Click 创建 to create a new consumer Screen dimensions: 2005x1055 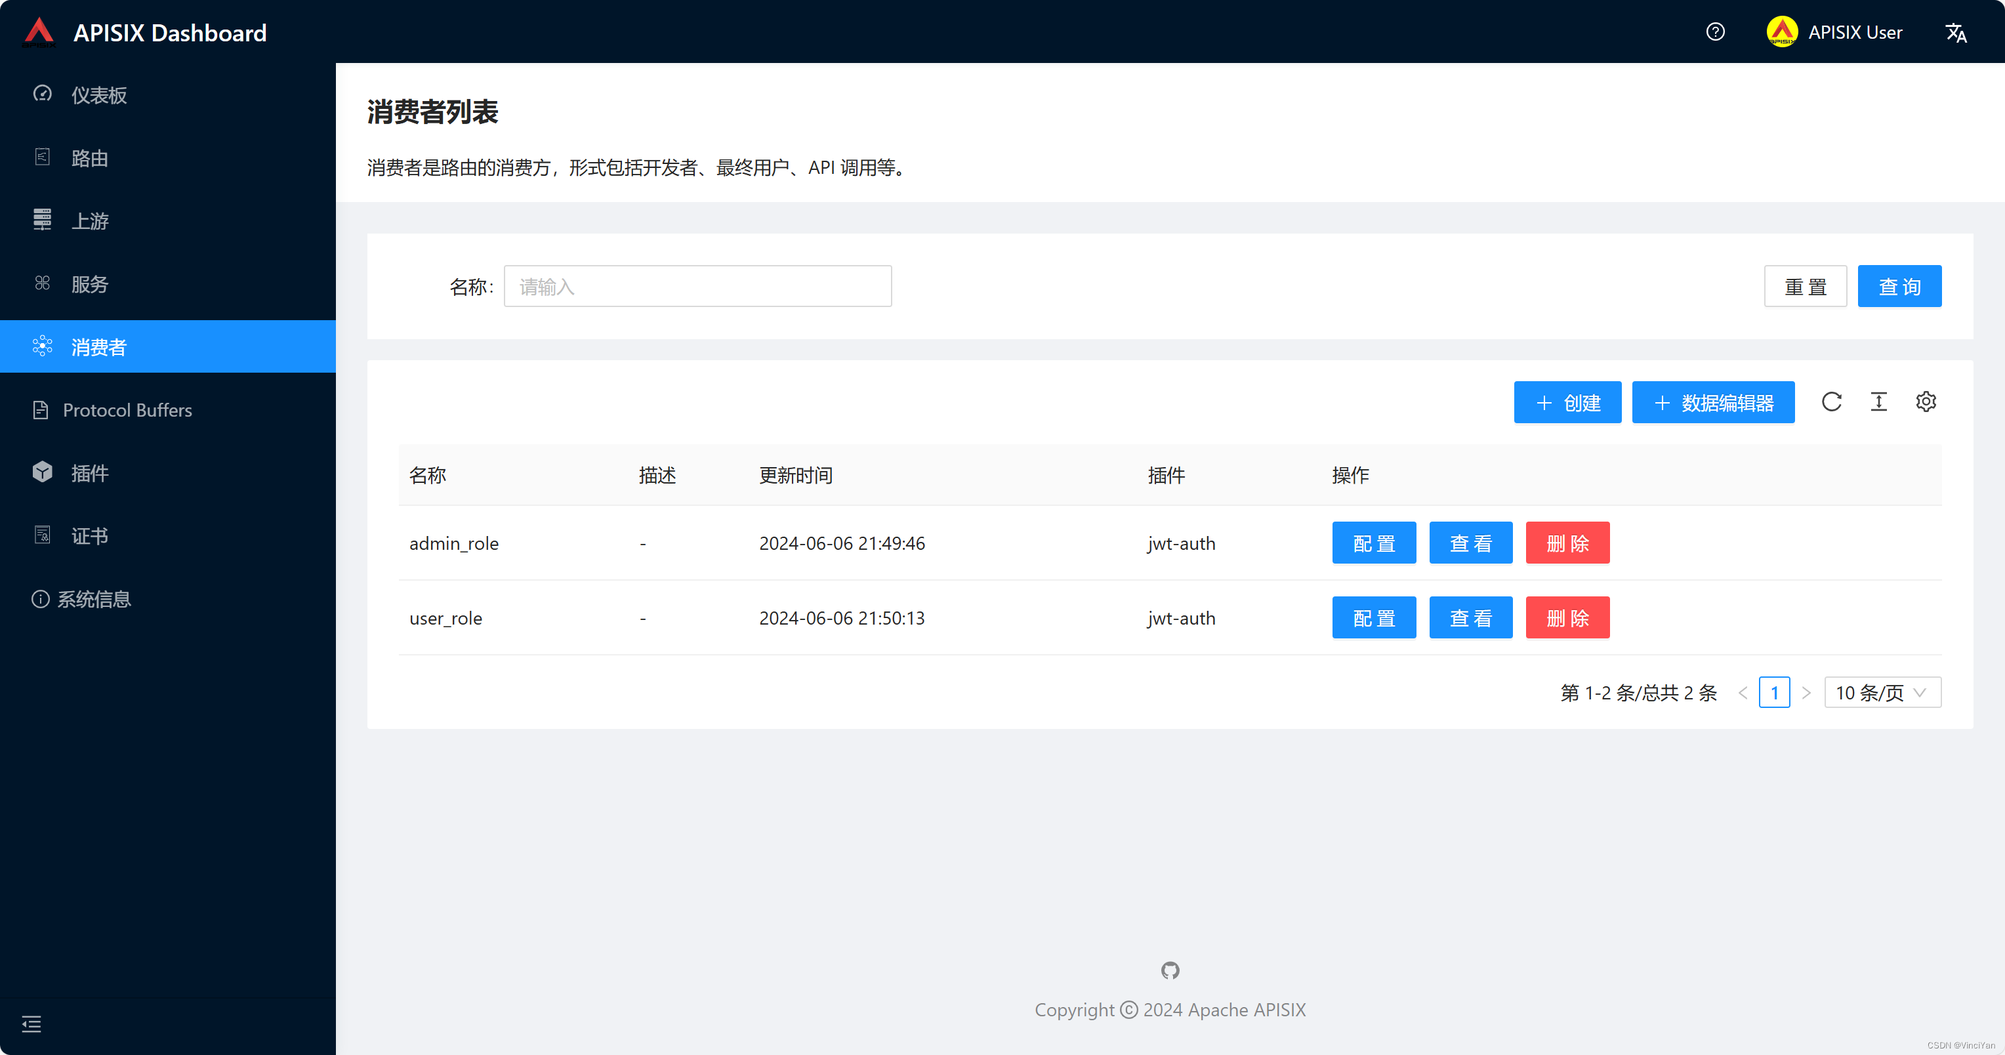coord(1567,403)
